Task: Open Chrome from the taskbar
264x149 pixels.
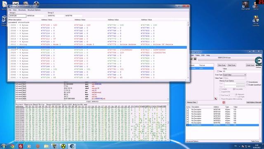Action: click(12, 146)
